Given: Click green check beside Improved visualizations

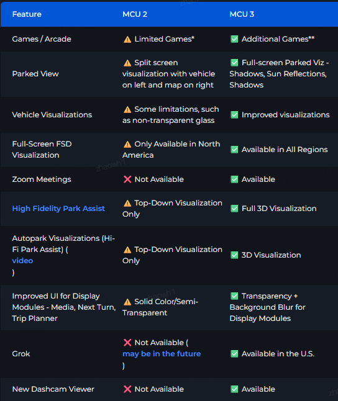Looking at the screenshot, I should [x=234, y=115].
